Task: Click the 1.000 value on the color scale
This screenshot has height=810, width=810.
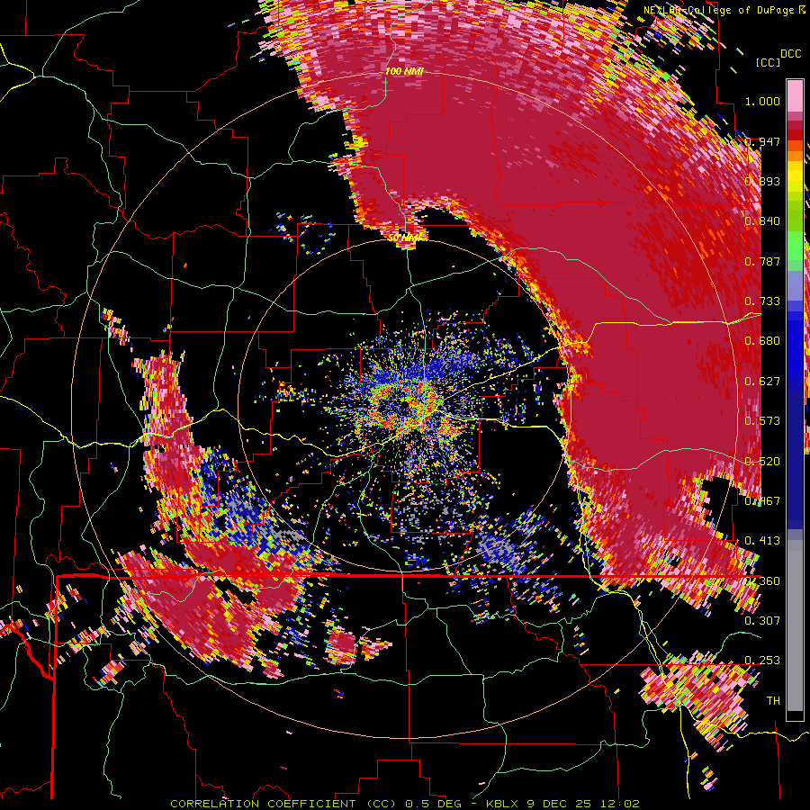Action: coord(762,101)
